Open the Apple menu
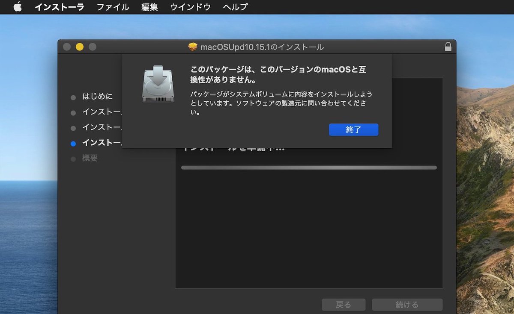Viewport: 514px width, 314px height. (18, 7)
